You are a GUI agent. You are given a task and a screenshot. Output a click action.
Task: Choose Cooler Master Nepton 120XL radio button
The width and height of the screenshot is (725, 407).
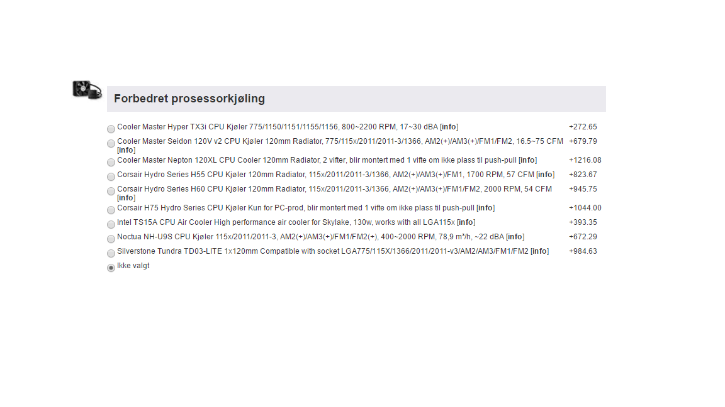pos(111,163)
